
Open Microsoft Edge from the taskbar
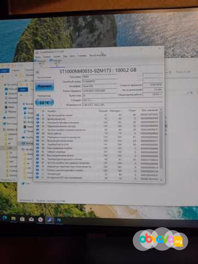pos(5,218)
